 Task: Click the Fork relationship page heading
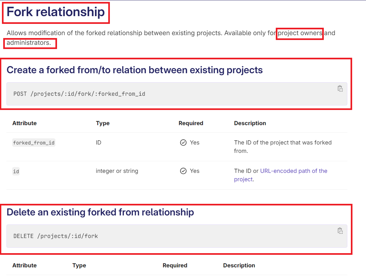click(x=56, y=12)
